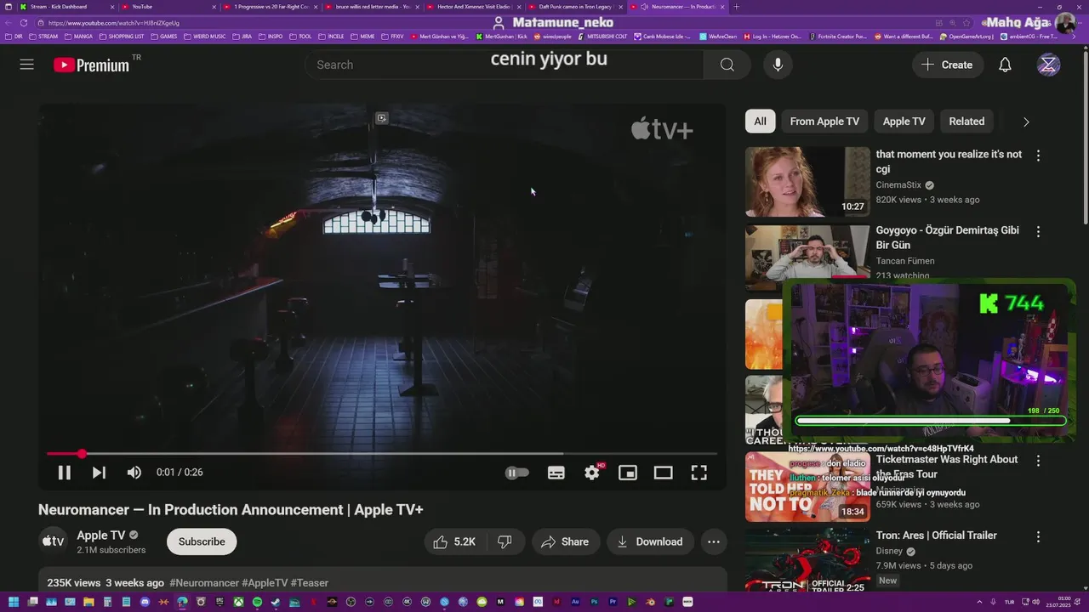Select the Related filter chip
1089x612 pixels.
tap(966, 122)
